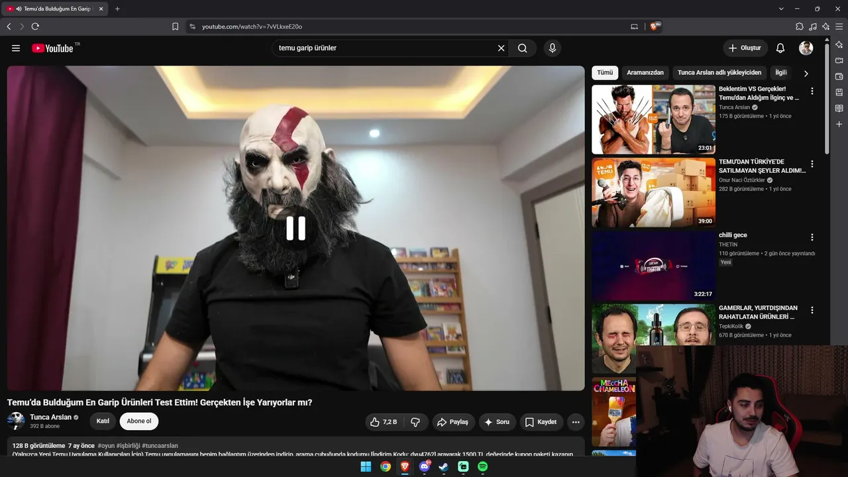Open the tab search dropdown arrow
The width and height of the screenshot is (848, 477).
click(781, 9)
